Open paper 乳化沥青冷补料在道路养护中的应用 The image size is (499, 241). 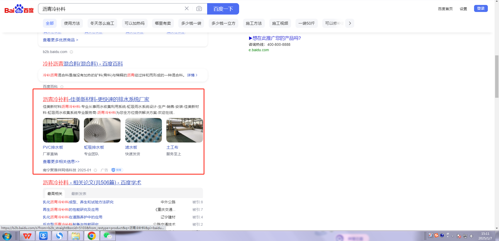pyautogui.click(x=73, y=217)
